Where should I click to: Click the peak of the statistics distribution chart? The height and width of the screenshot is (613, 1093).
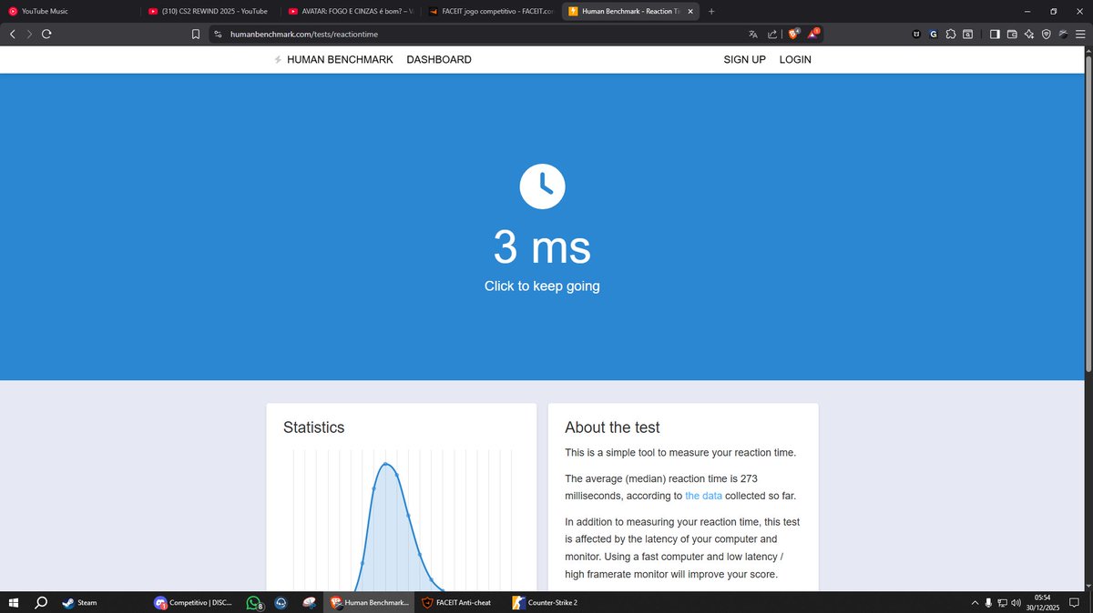(x=386, y=464)
